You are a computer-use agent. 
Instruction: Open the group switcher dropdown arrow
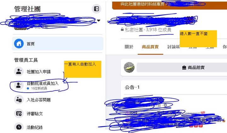pyautogui.click(x=99, y=20)
